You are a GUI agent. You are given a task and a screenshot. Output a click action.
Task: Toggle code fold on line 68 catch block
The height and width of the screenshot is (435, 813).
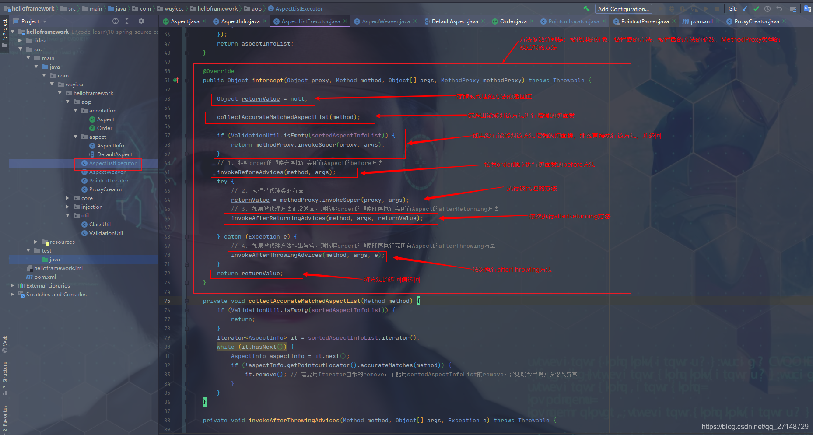(186, 237)
